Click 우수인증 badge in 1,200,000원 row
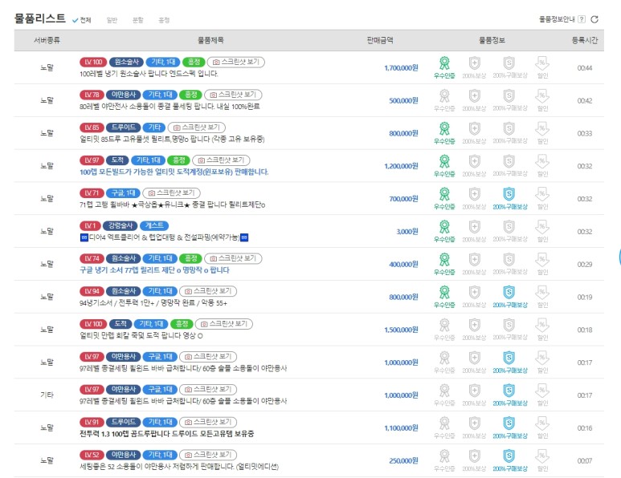Viewport: 621px width, 478px height. tap(444, 162)
